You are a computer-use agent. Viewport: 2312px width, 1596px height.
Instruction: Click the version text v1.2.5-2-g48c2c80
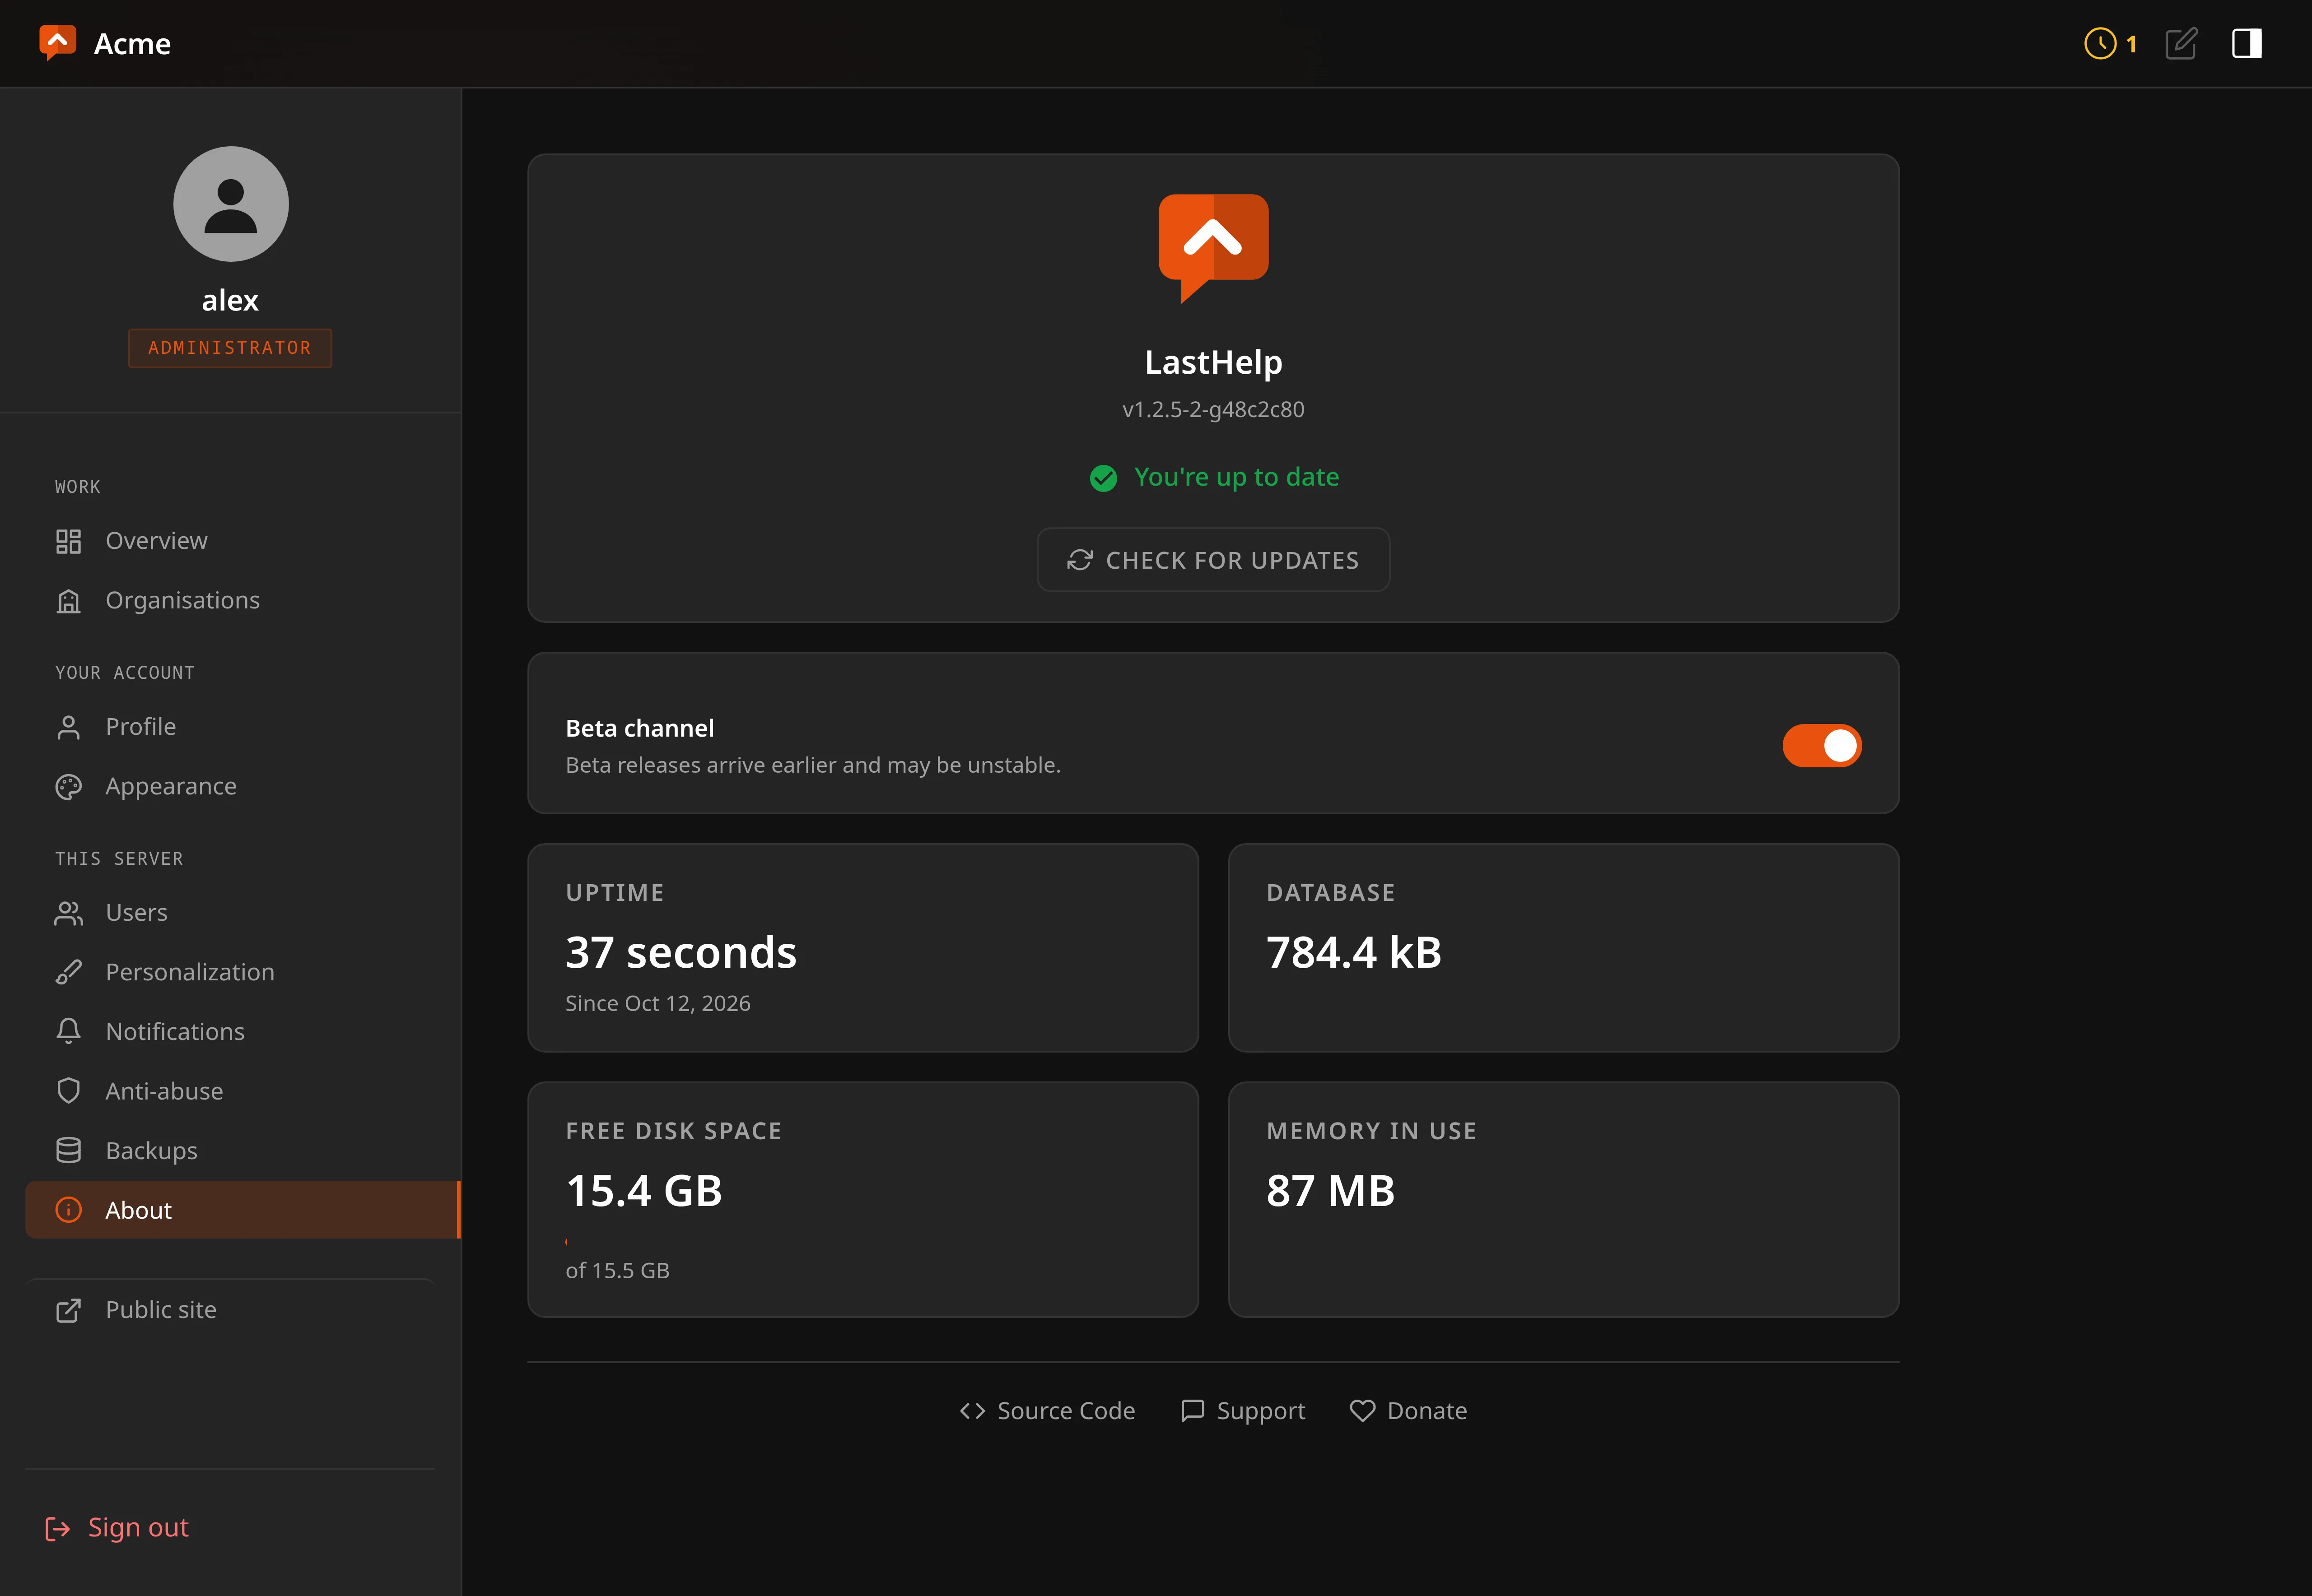click(1212, 410)
